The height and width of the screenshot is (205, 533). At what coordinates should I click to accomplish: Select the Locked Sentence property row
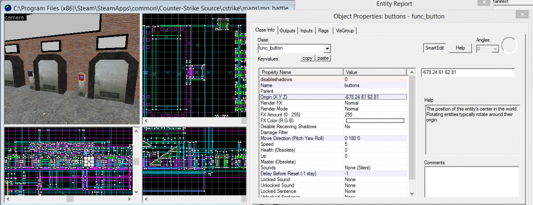[333, 191]
